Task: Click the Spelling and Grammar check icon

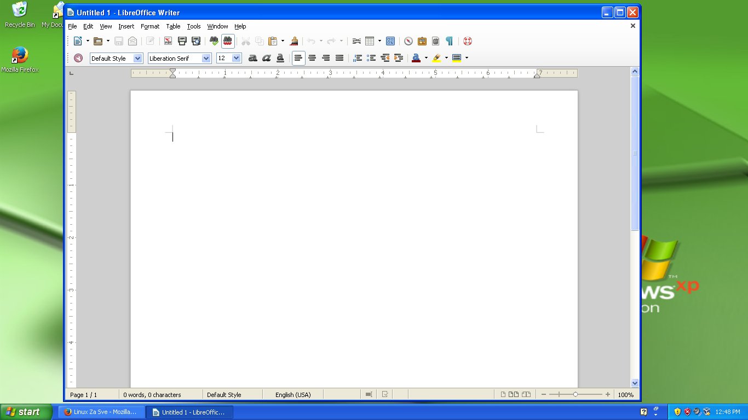Action: [214, 41]
